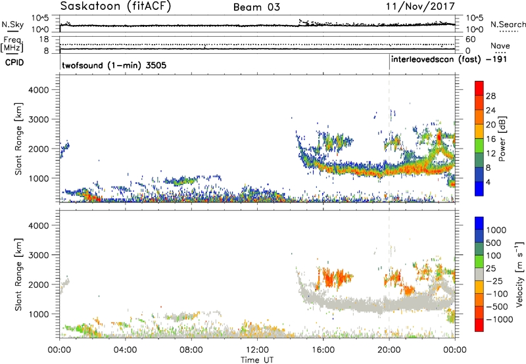
Task: Click the 'Velocity [m s-1]' colorbar label
Action: tap(520, 274)
